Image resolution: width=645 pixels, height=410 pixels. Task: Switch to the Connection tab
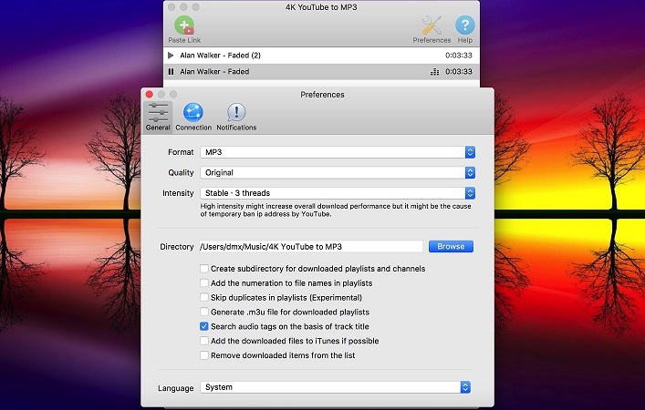pyautogui.click(x=193, y=112)
